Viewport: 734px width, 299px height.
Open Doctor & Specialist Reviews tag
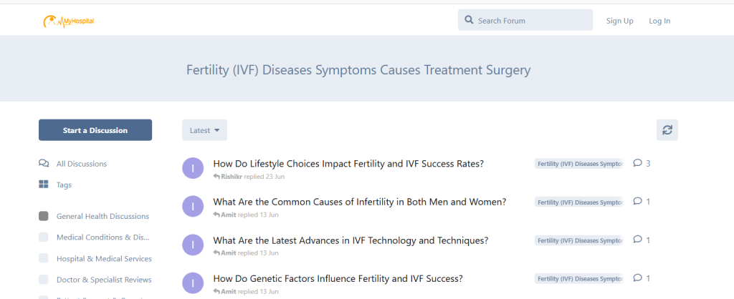(x=103, y=279)
